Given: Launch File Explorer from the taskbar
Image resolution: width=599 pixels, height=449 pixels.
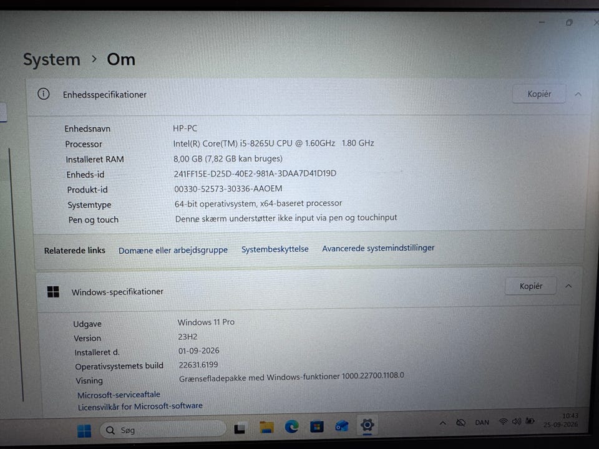Looking at the screenshot, I should [x=266, y=427].
